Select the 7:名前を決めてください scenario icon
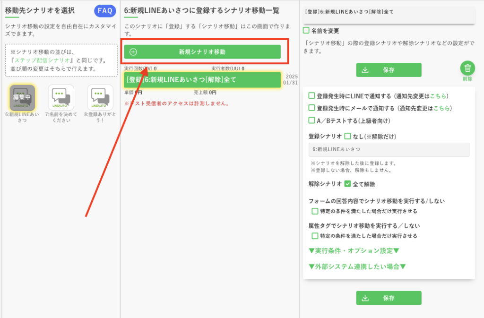Viewport: 484px width, 318px height. tap(61, 98)
